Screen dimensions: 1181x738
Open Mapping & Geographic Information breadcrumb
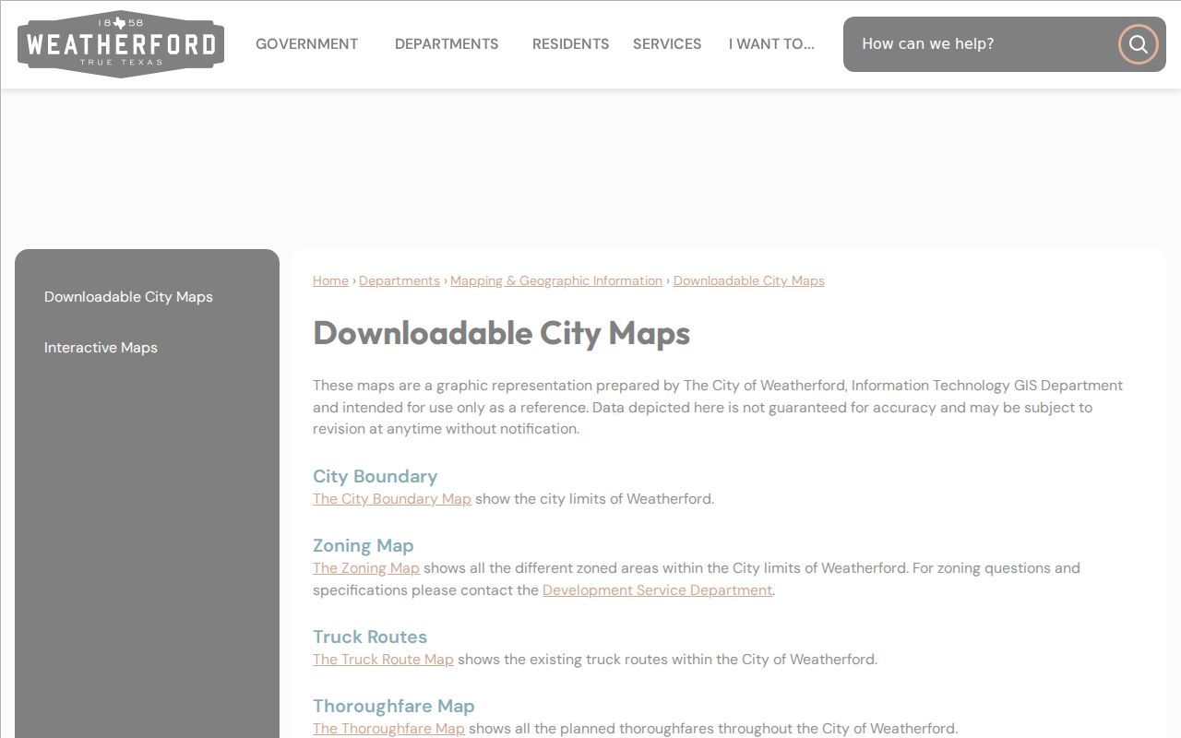click(556, 280)
